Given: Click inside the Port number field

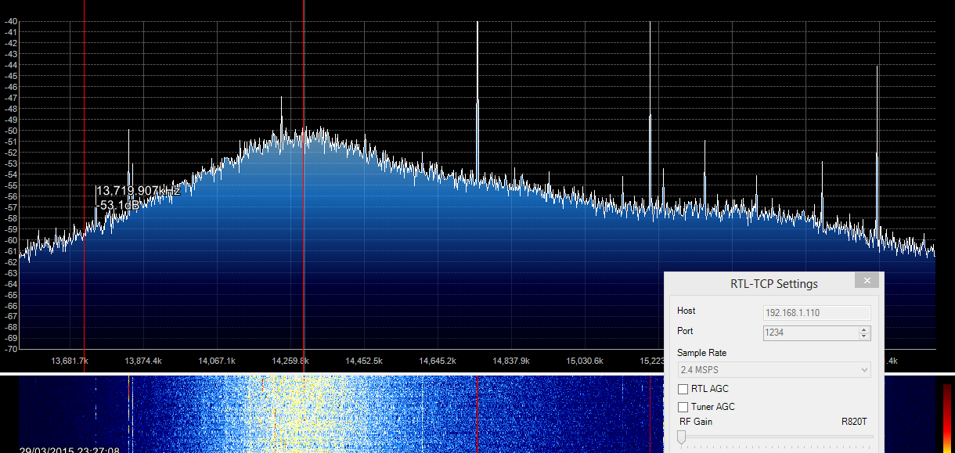Looking at the screenshot, I should point(810,333).
